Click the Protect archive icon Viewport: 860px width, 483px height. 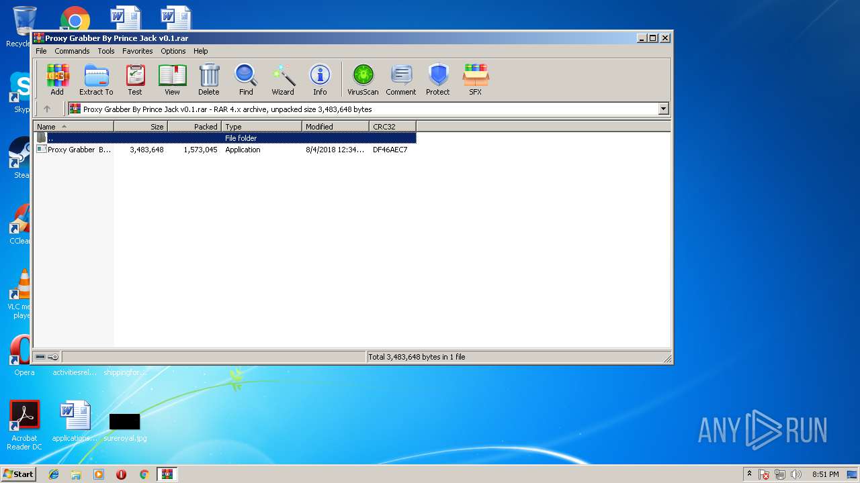pyautogui.click(x=438, y=79)
